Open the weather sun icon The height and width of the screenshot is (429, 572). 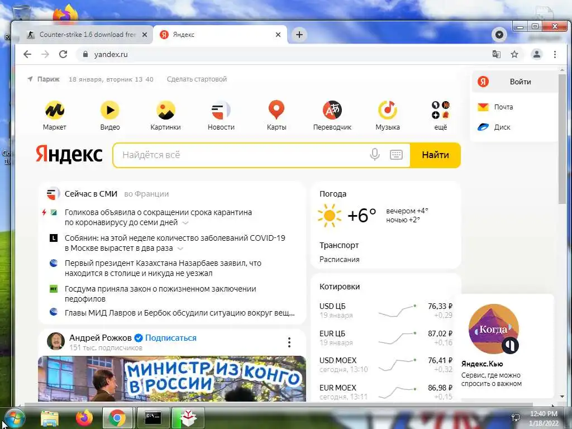330,215
